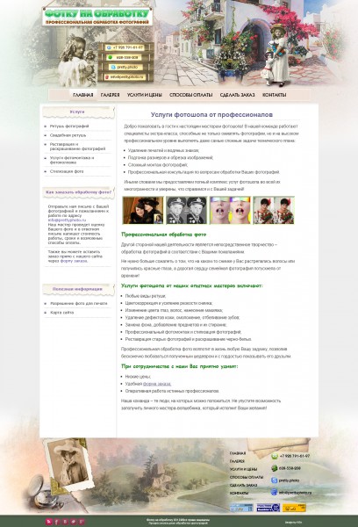The image size is (358, 527).
Task: Open 'Карта сайта' sidebar link
Action: (x=61, y=313)
